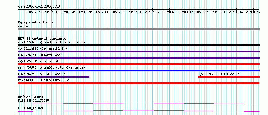Click ruler tick label 28587.4k
This screenshot has width=268, height=115.
[x=68, y=12]
